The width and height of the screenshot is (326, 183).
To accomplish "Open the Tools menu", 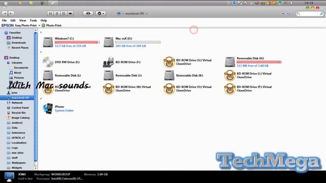I will (33, 20).
